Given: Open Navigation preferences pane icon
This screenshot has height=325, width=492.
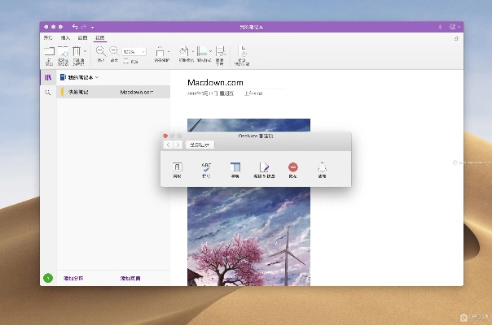Looking at the screenshot, I should (x=235, y=168).
